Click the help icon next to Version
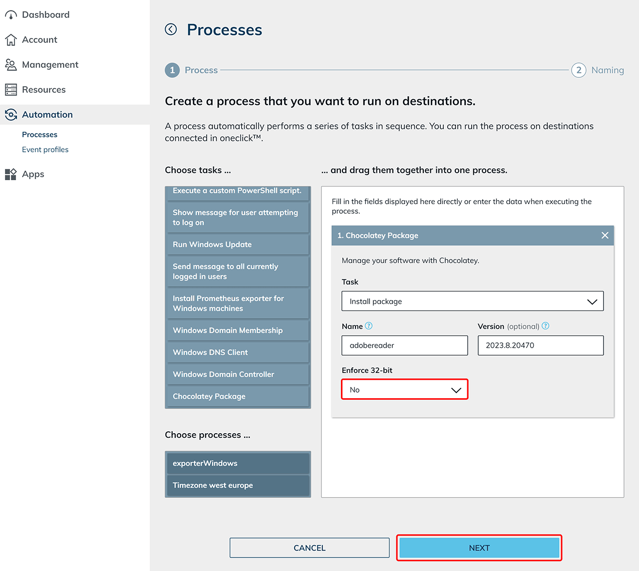This screenshot has height=571, width=639. [546, 326]
